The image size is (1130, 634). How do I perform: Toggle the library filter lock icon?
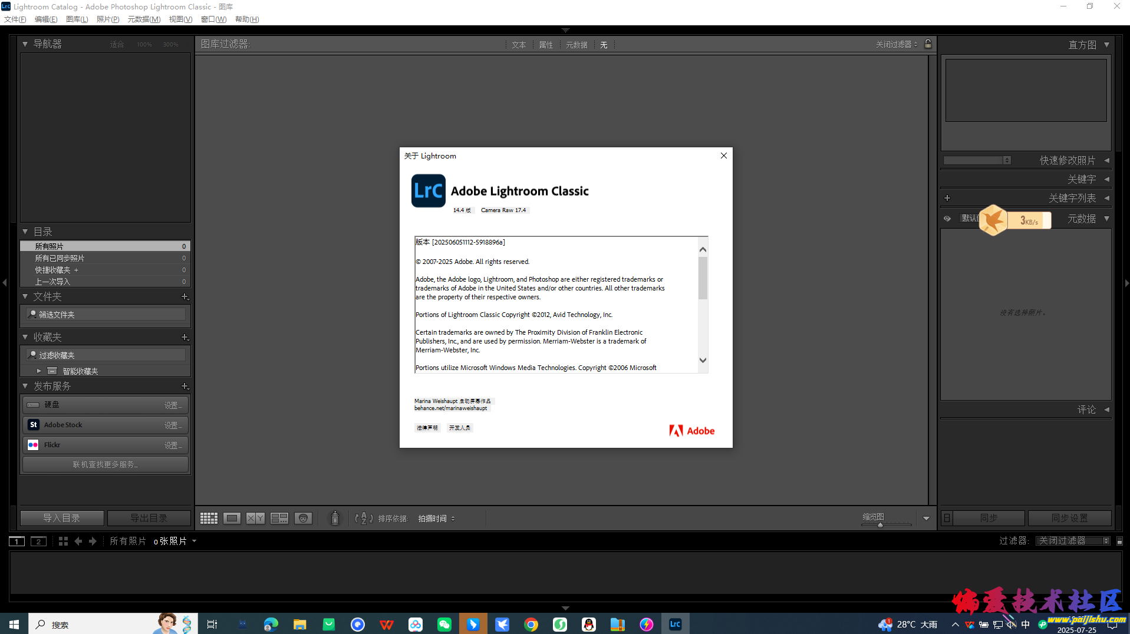click(x=928, y=44)
